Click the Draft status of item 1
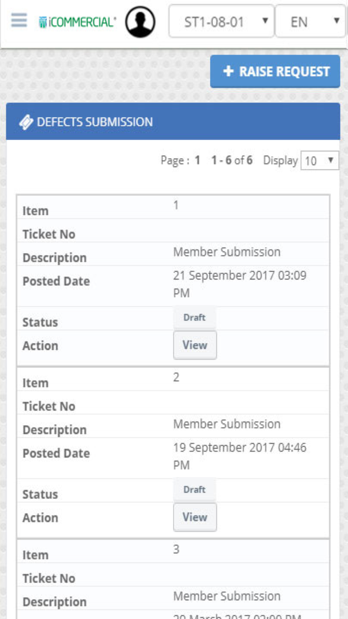Image resolution: width=348 pixels, height=619 pixels. [194, 318]
